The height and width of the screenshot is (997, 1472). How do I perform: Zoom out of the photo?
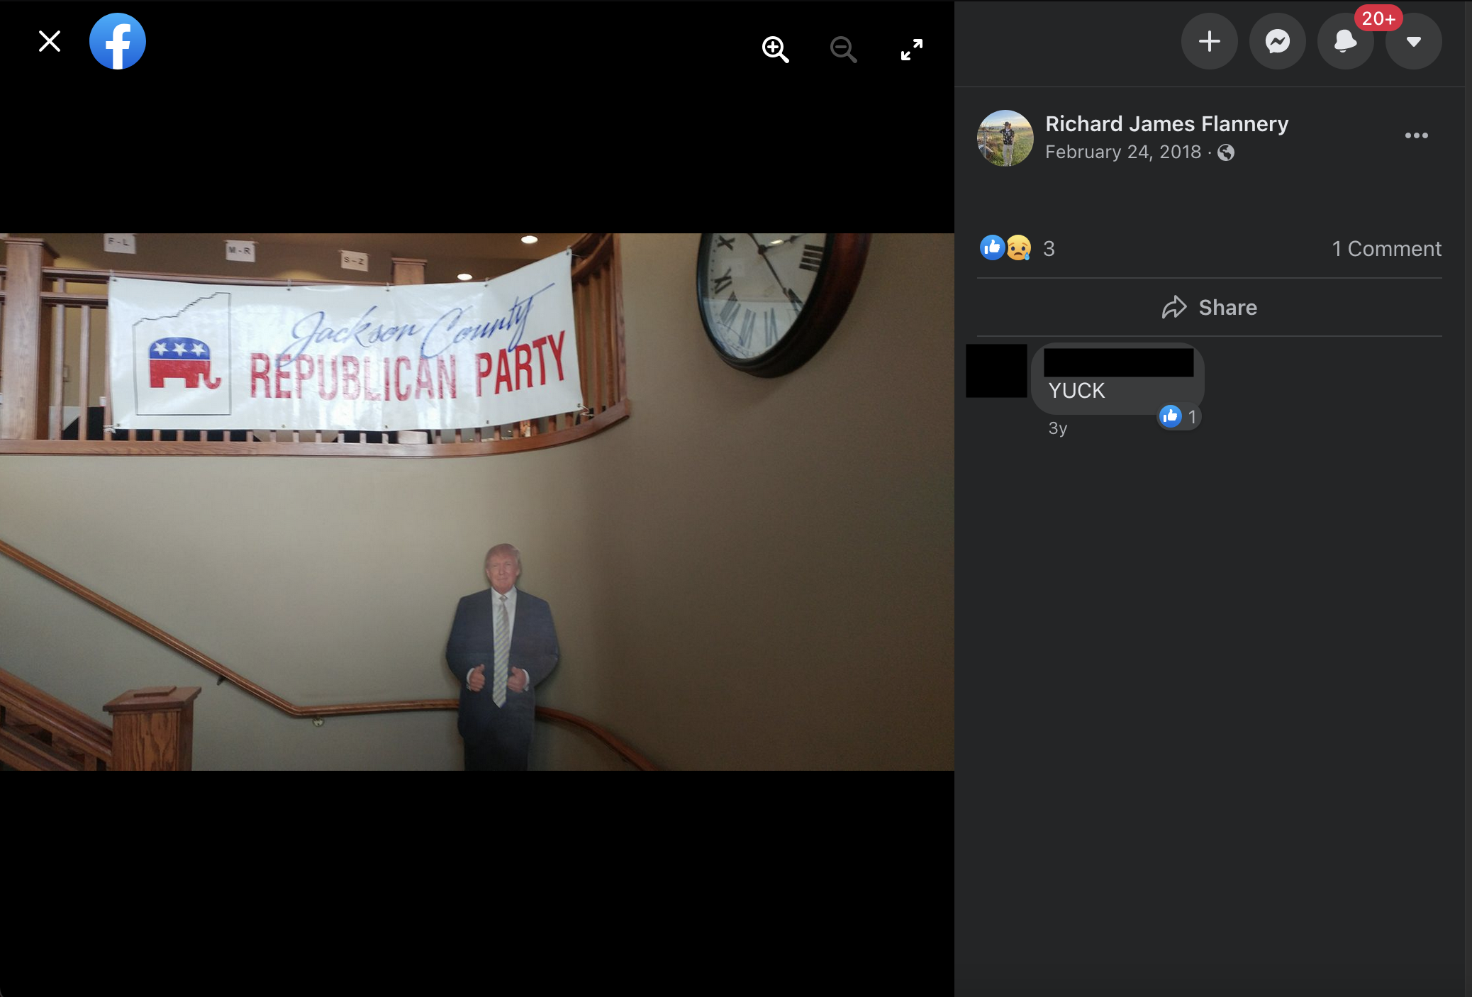pos(843,50)
